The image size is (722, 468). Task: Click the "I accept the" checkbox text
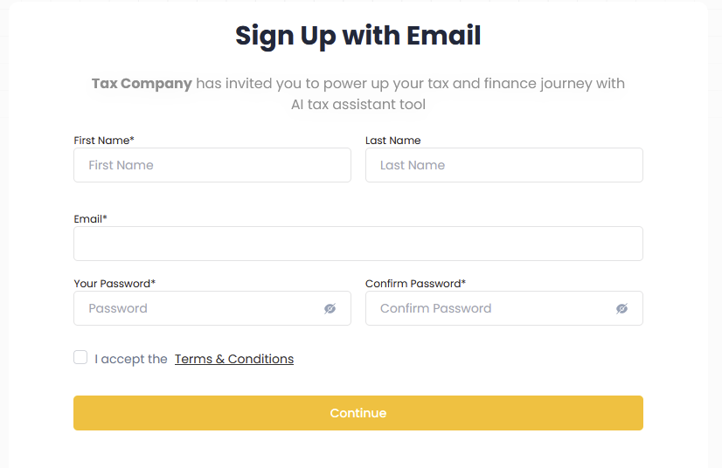(131, 359)
